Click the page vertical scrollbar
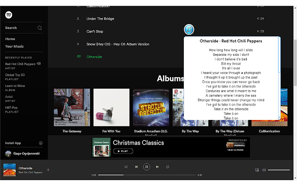The width and height of the screenshot is (297, 186). [x=295, y=63]
